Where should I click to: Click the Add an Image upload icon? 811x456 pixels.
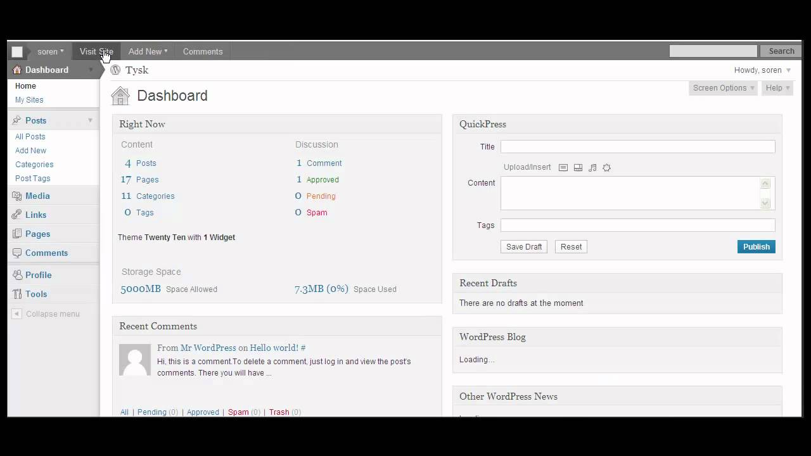tap(563, 168)
